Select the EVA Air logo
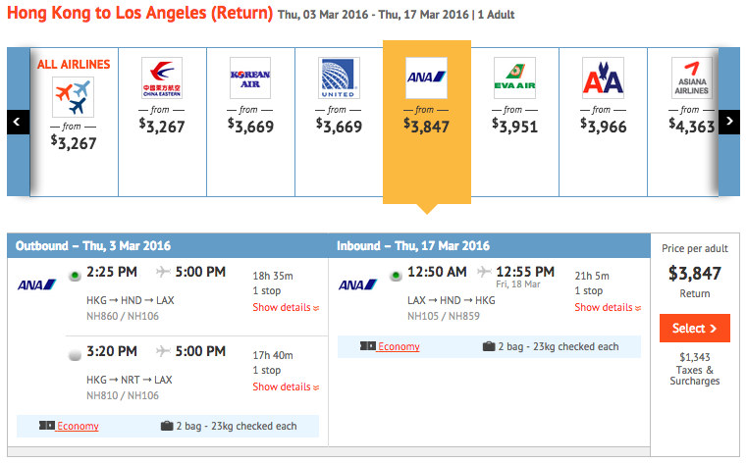 coord(514,78)
